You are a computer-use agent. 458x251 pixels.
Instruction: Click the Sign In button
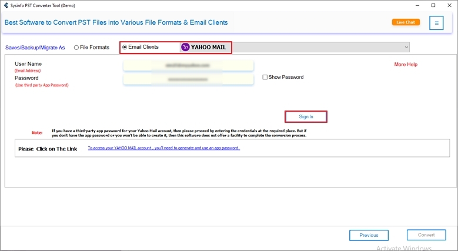click(x=306, y=116)
